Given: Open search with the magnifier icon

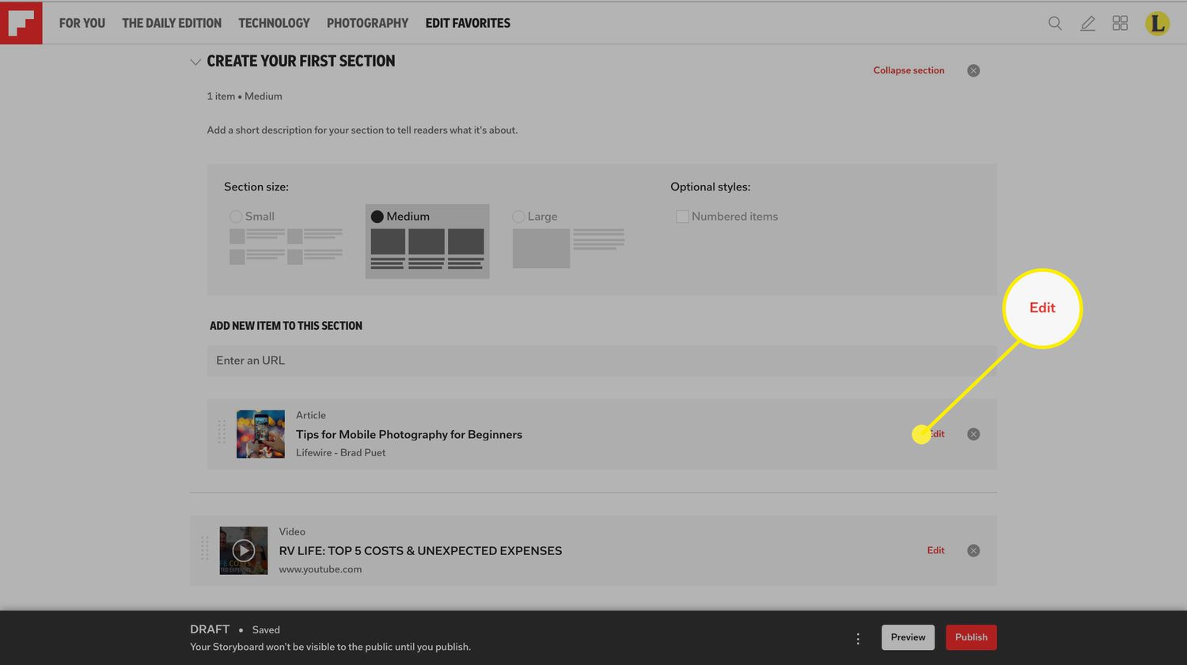Looking at the screenshot, I should click(x=1055, y=24).
